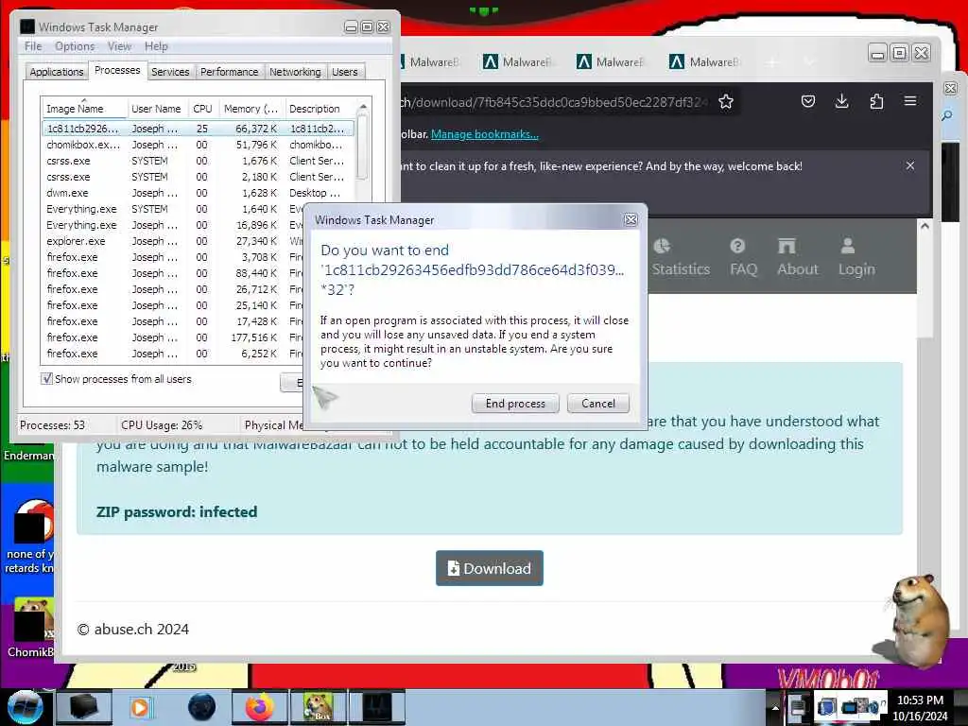Open the About page on MalwareBazaar
The width and height of the screenshot is (968, 726).
pyautogui.click(x=797, y=257)
